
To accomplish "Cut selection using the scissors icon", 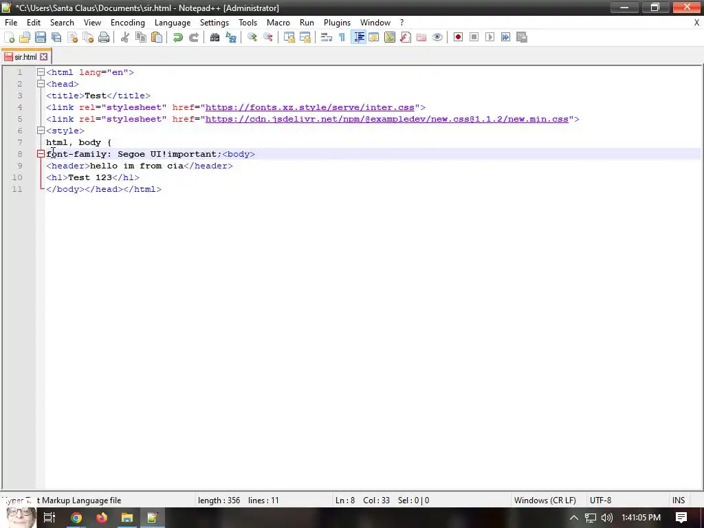I will coord(125,37).
